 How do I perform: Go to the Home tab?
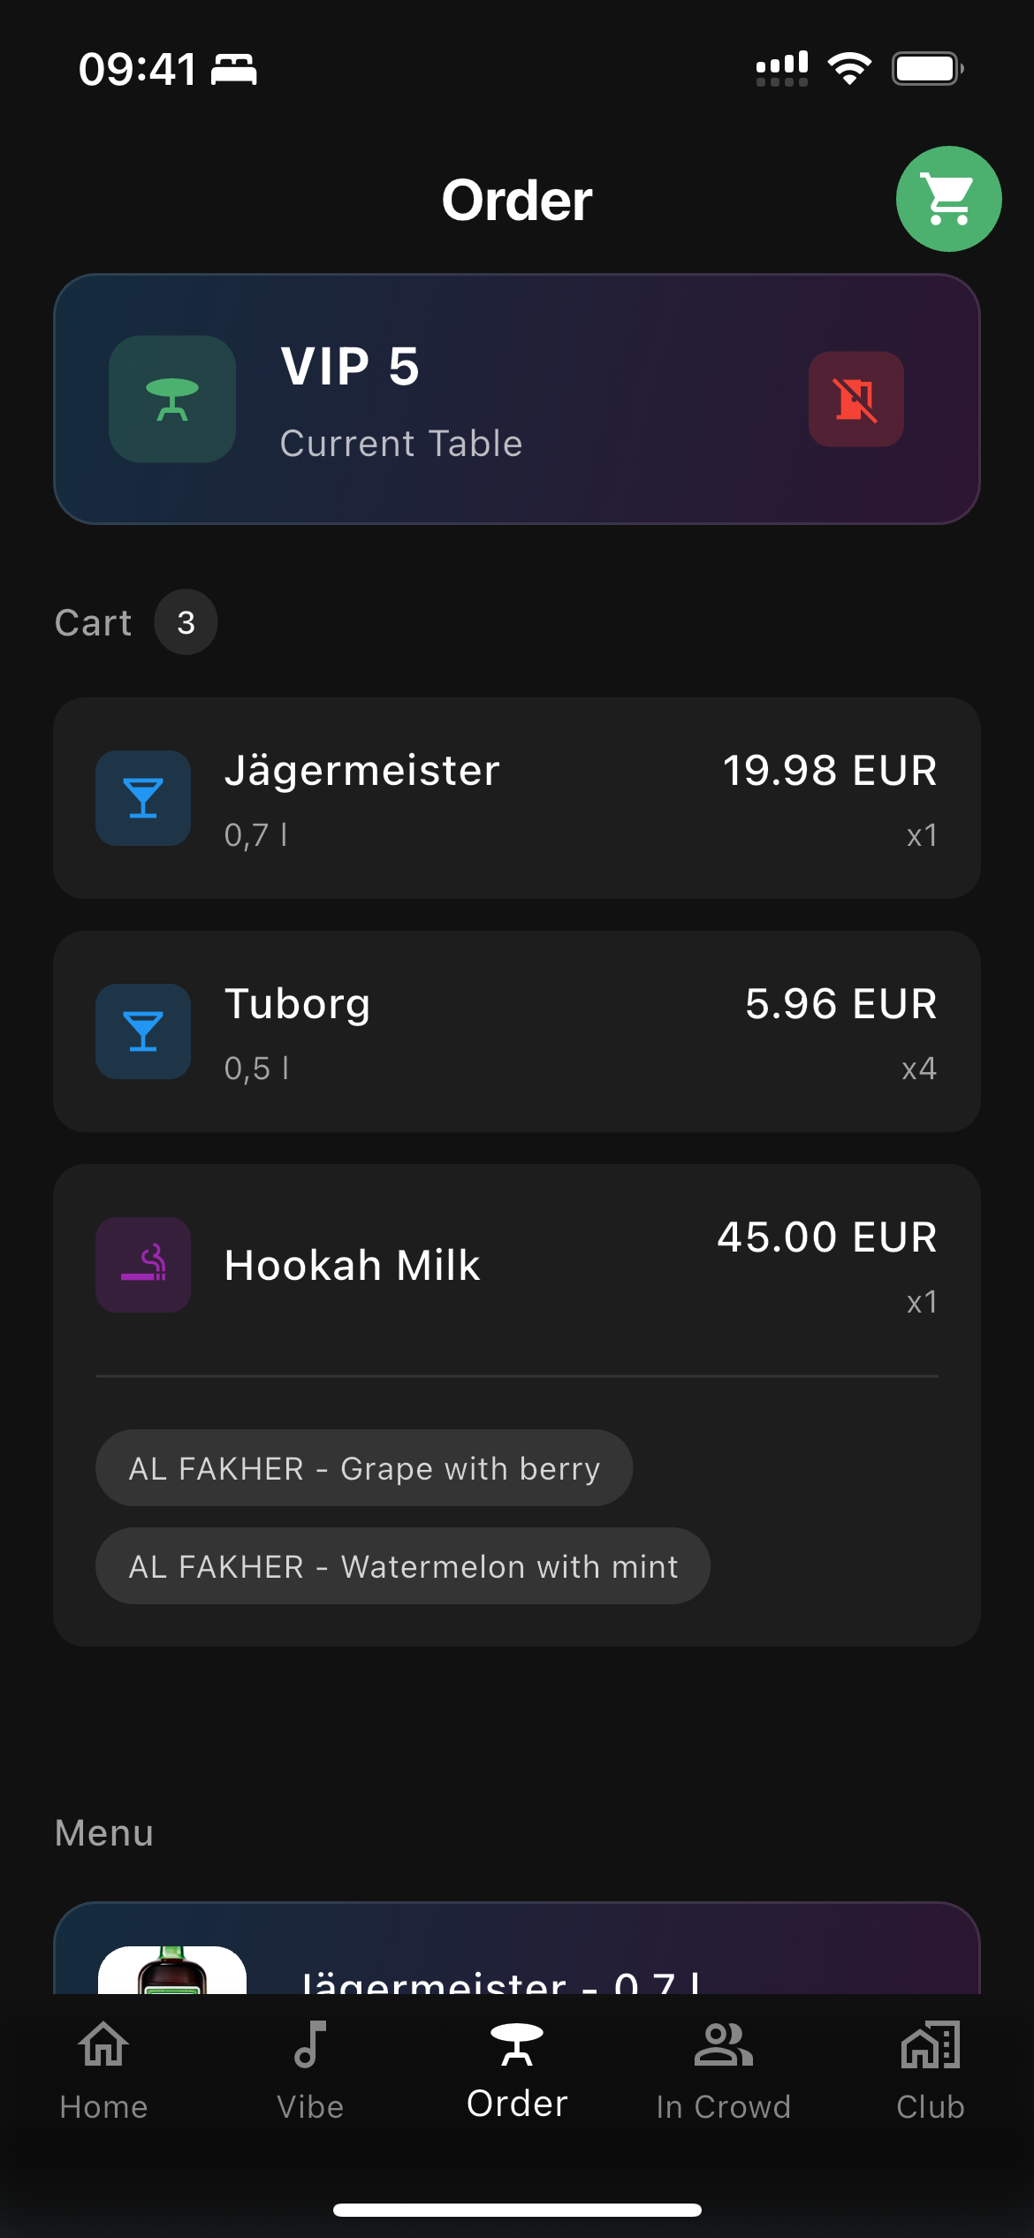click(x=103, y=2070)
